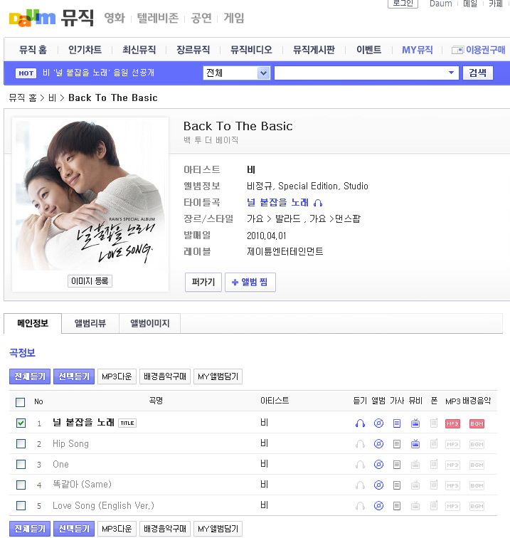The height and width of the screenshot is (538, 510).
Task: Switch to 앨범리뷰 tab
Action: 90,323
